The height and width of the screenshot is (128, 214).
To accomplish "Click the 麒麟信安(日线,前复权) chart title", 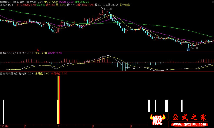I will [x=13, y=2].
